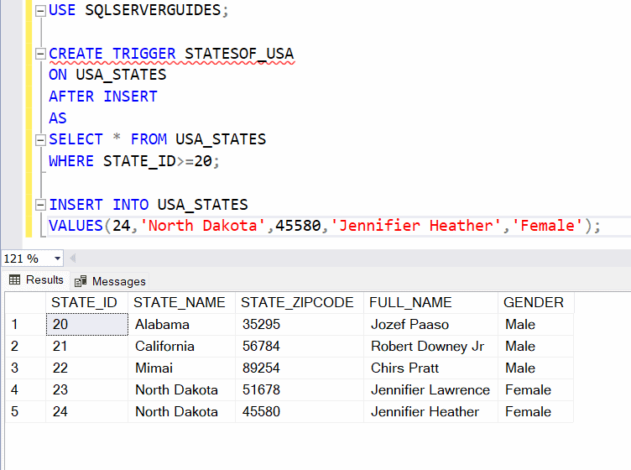Click the Alabama state name cell
Screen dimensions: 631x470
point(181,324)
